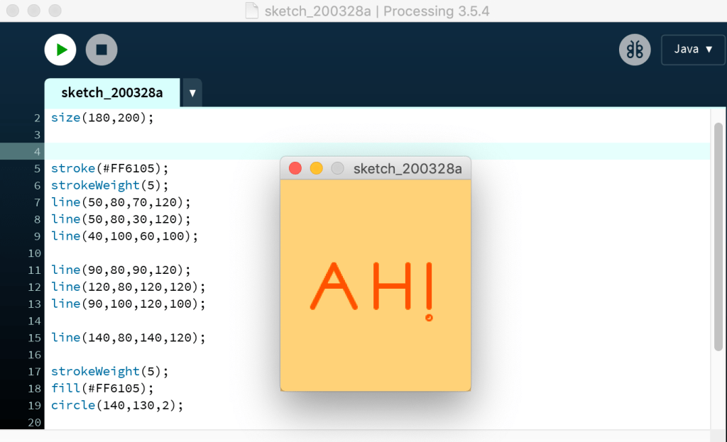Click the greyed-out zoom button on output window
727x442 pixels.
(x=338, y=168)
